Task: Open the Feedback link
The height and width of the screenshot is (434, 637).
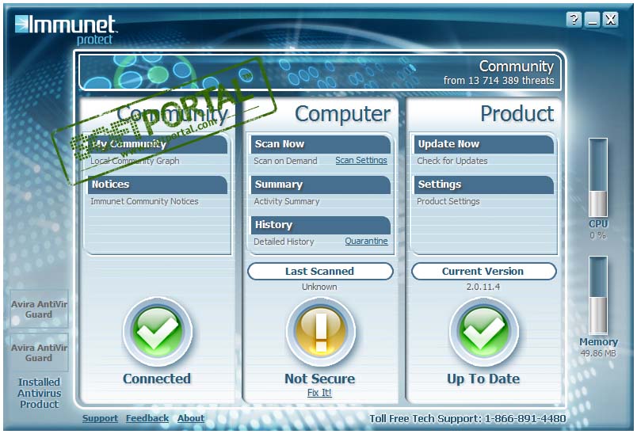Action: (147, 418)
